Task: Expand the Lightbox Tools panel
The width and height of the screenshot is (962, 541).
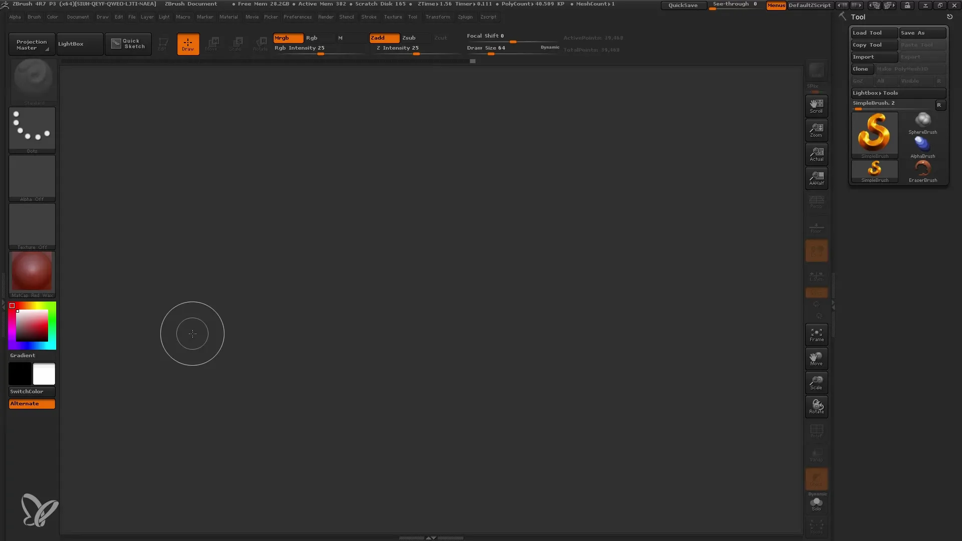Action: [897, 93]
